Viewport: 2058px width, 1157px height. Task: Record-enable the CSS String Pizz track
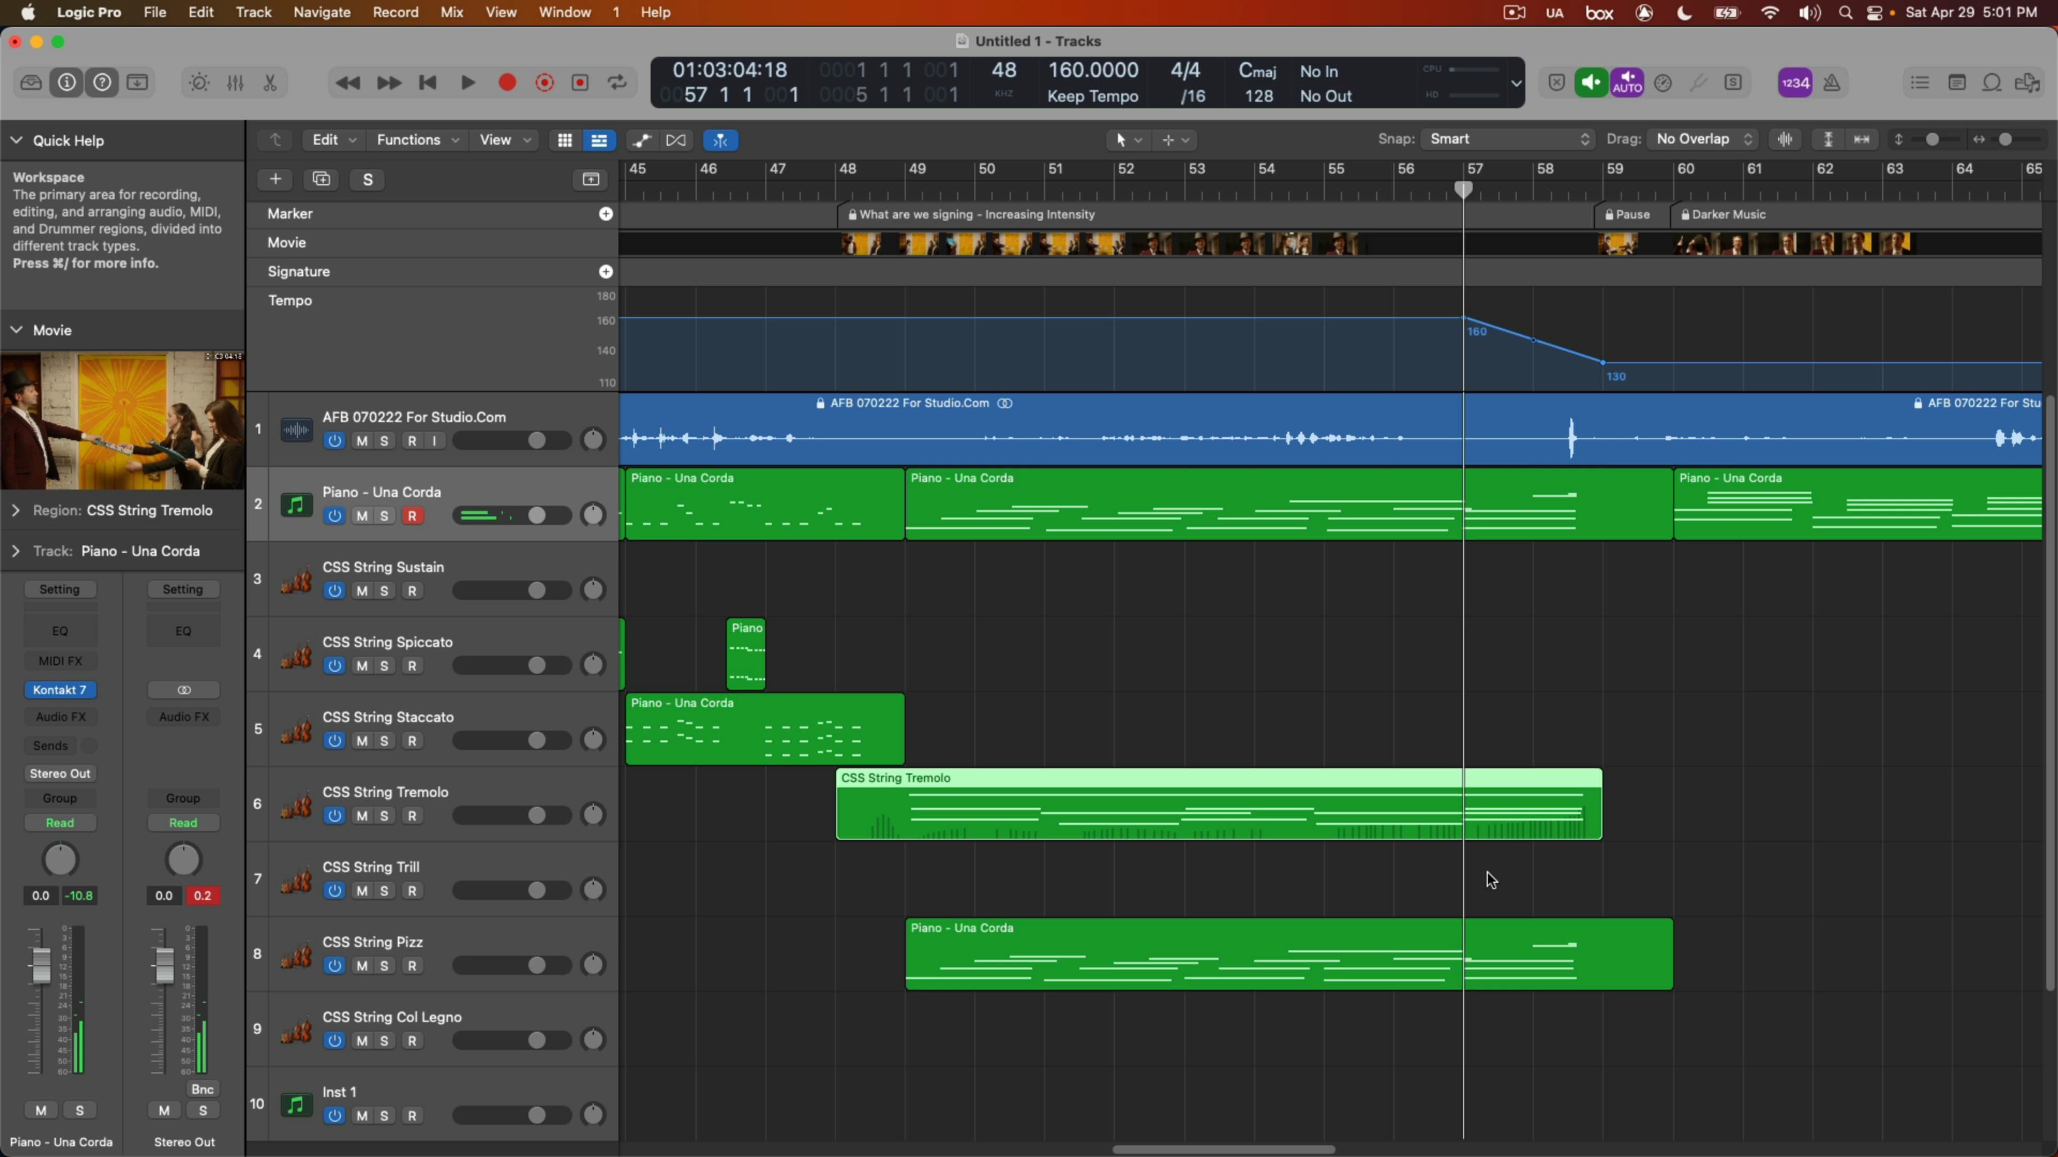tap(412, 966)
